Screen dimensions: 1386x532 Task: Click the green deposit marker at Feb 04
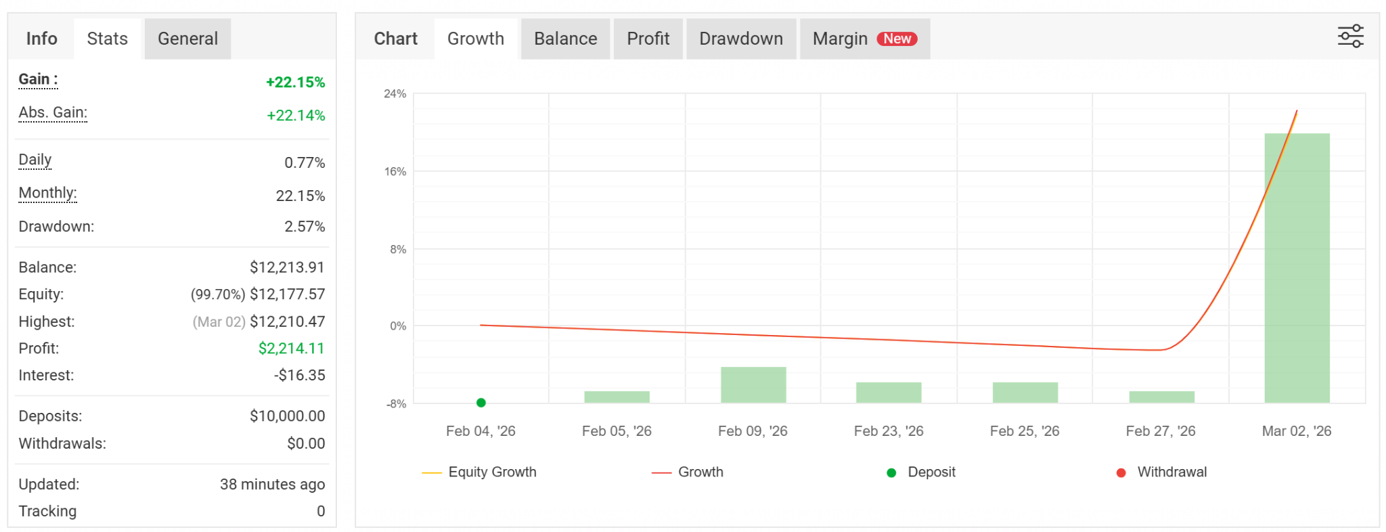[x=481, y=403]
